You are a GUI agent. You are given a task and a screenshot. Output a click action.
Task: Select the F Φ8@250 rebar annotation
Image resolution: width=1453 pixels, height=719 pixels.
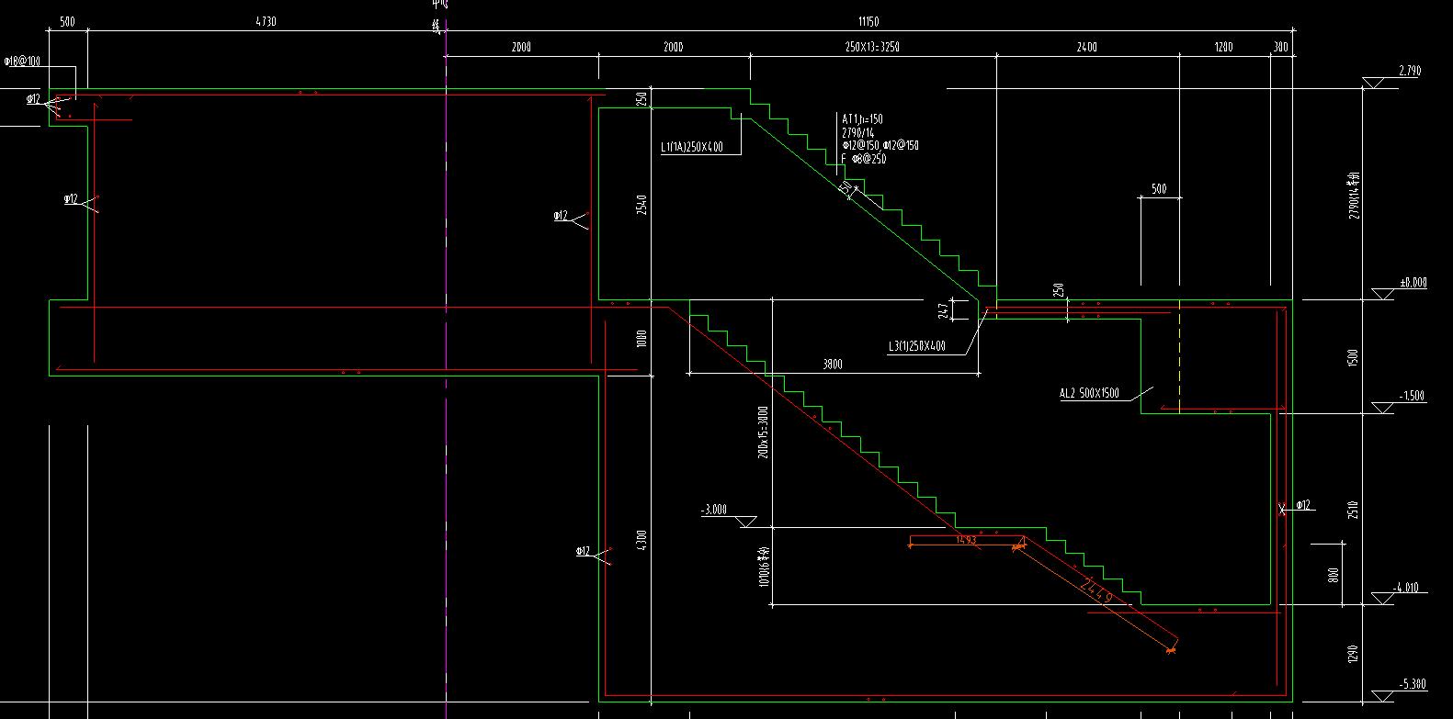864,159
